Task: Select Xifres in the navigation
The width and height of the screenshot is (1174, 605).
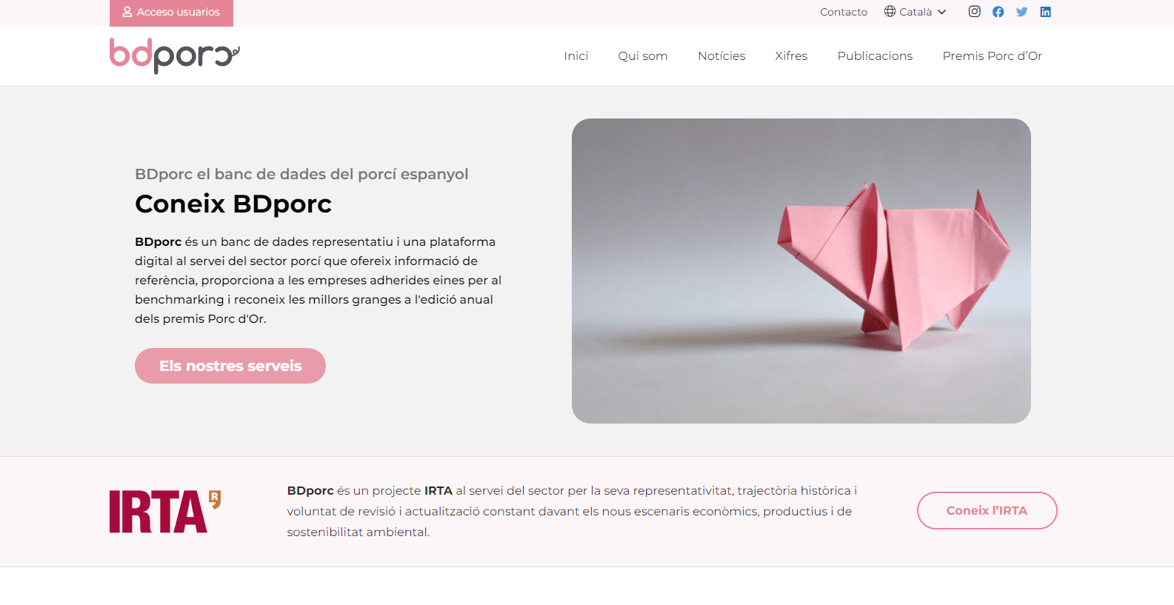Action: click(791, 56)
